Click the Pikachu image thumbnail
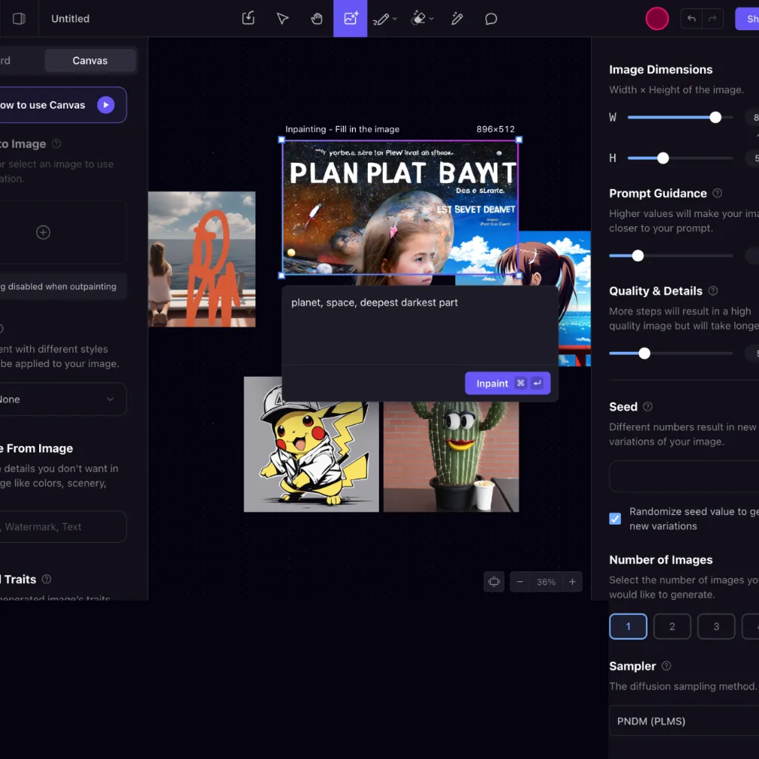Image resolution: width=759 pixels, height=759 pixels. pyautogui.click(x=311, y=445)
